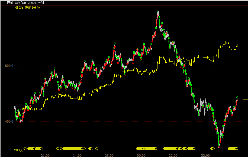Click the 400.0 price axis label

coord(9,121)
